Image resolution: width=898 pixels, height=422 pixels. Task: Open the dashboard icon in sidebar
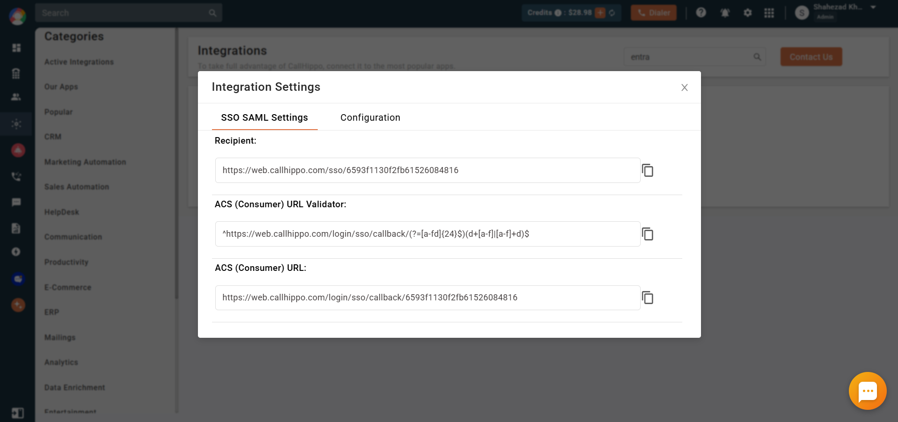coord(16,48)
